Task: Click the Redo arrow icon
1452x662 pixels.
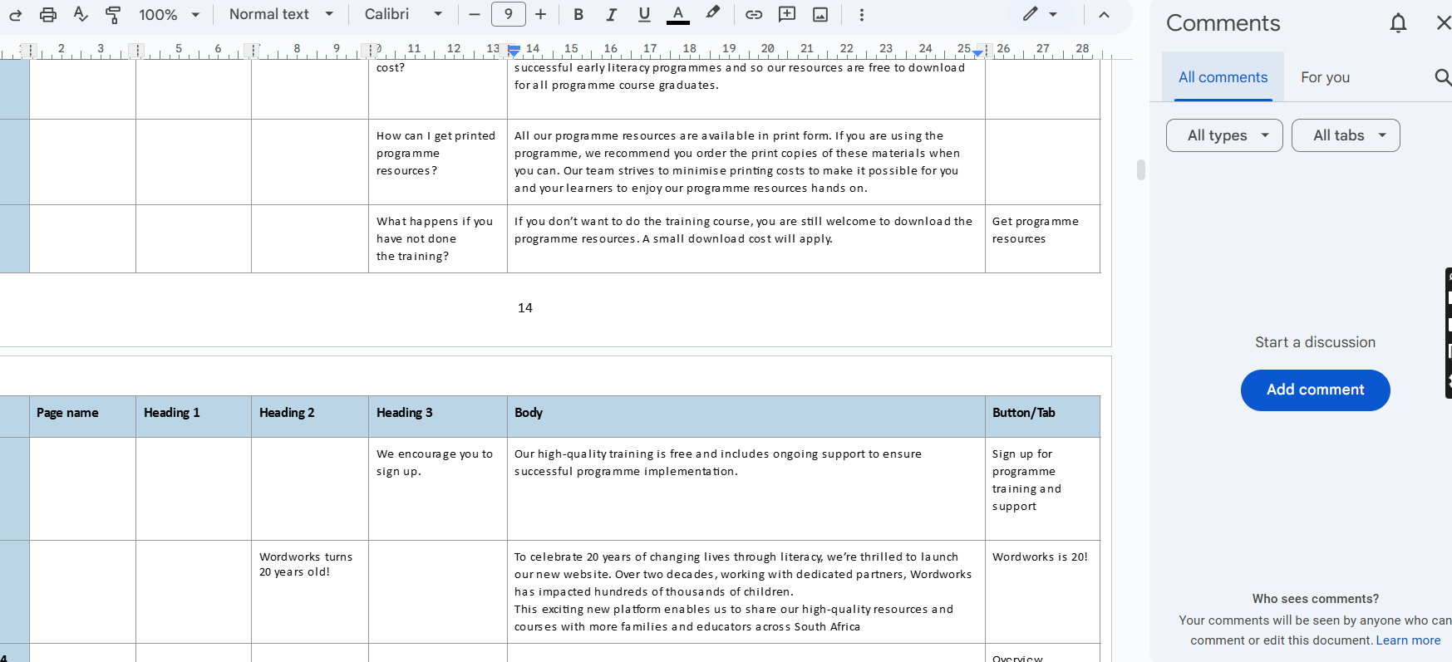Action: (15, 15)
